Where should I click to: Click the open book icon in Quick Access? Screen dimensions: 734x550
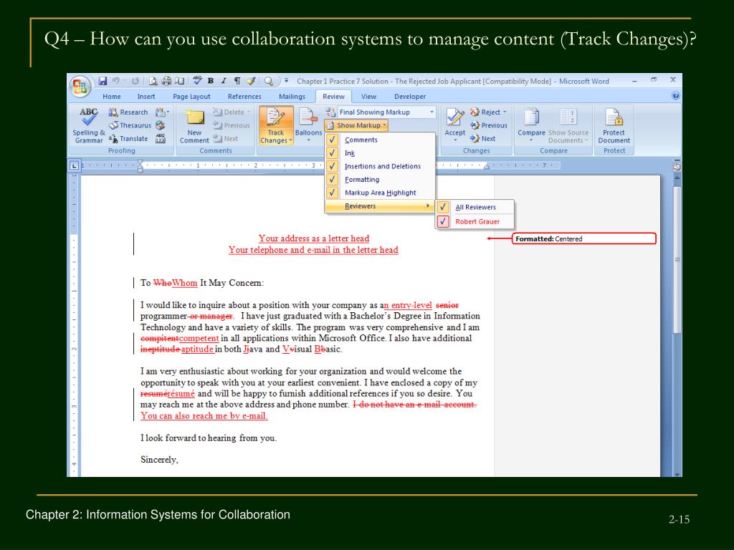click(x=180, y=81)
